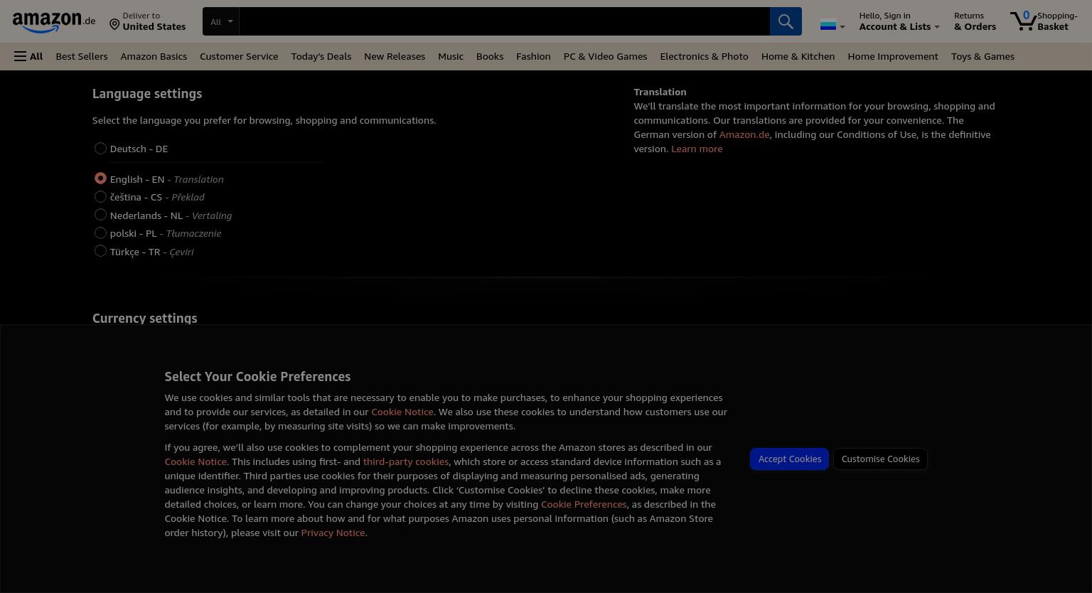Open Toys & Games category
This screenshot has height=593, width=1092.
pos(983,56)
